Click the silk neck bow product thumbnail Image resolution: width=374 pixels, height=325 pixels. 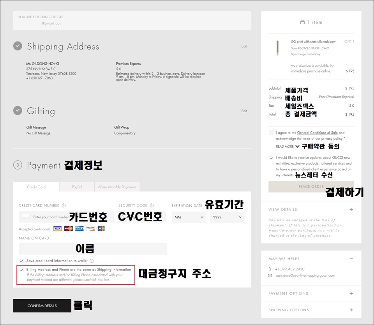[x=277, y=48]
